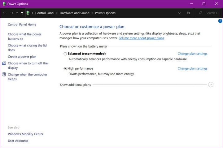Click 'Plans shown on the battery meter' label
The height and width of the screenshot is (148, 223).
coord(84,46)
